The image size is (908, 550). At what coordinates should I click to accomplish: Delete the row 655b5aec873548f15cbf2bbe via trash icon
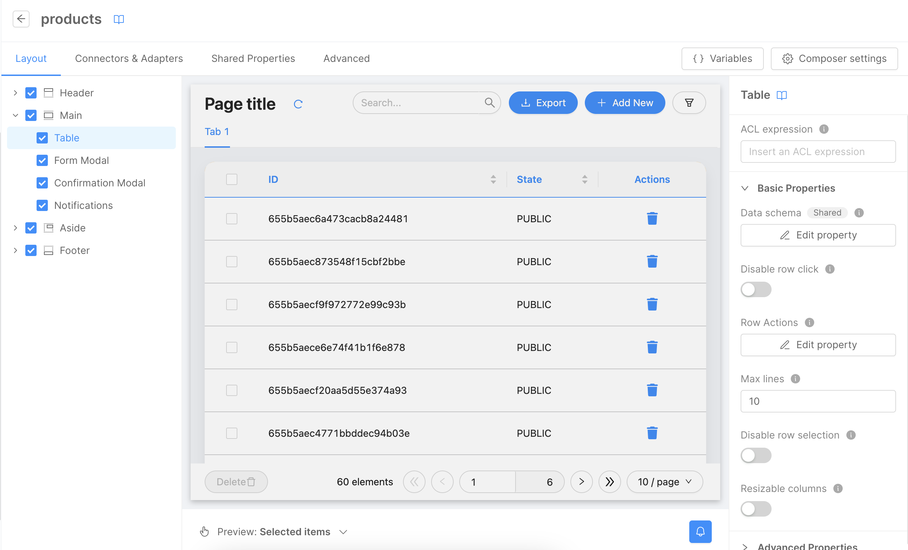click(652, 261)
